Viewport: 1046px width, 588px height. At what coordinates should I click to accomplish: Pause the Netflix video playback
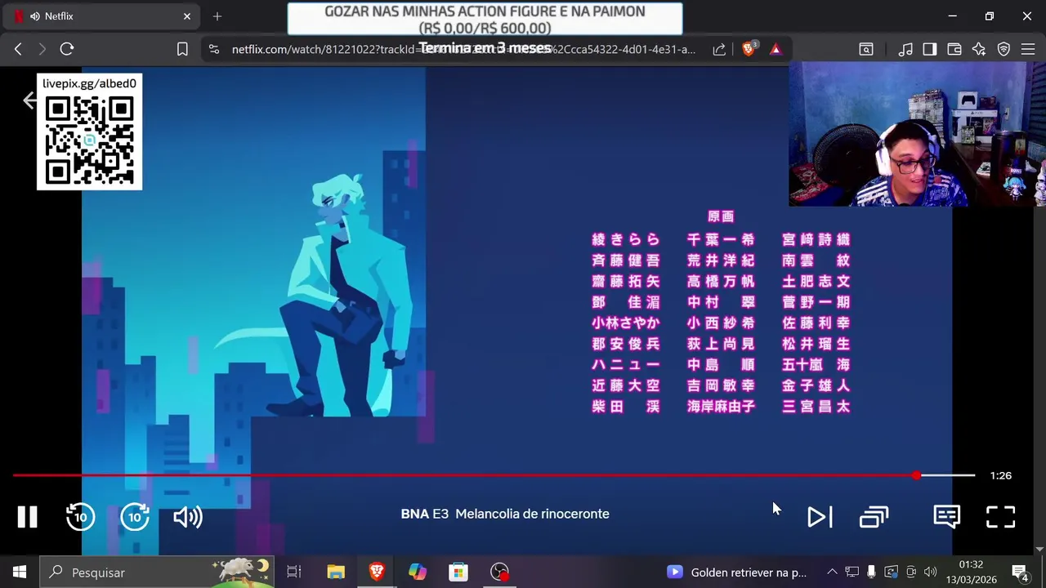point(27,517)
